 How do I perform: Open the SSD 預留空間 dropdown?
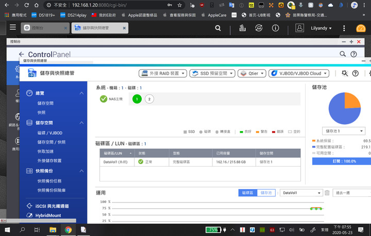click(212, 74)
